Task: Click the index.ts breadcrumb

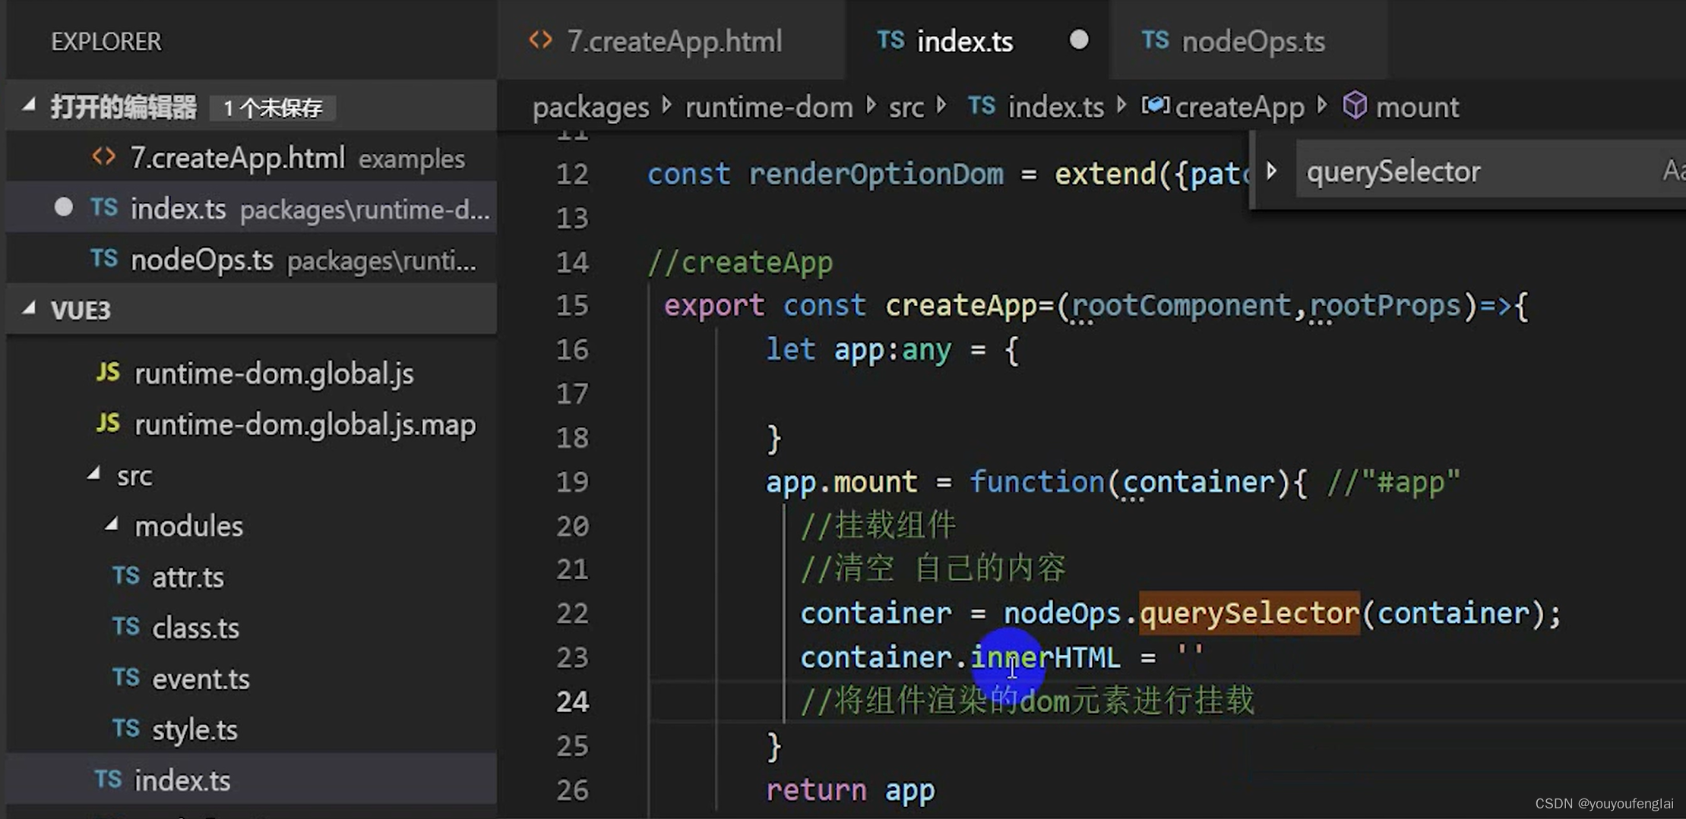Action: tap(1055, 107)
